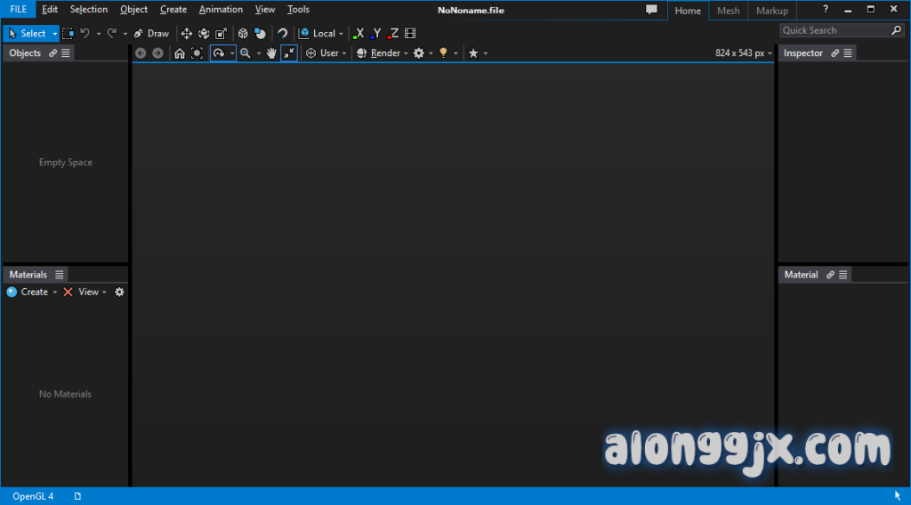Click the blue FILE button
This screenshot has height=505, width=911.
pyautogui.click(x=19, y=10)
